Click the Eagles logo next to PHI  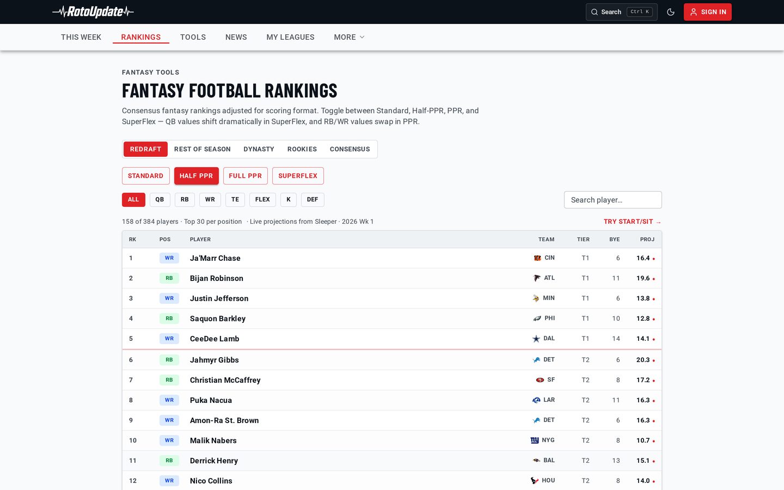537,318
